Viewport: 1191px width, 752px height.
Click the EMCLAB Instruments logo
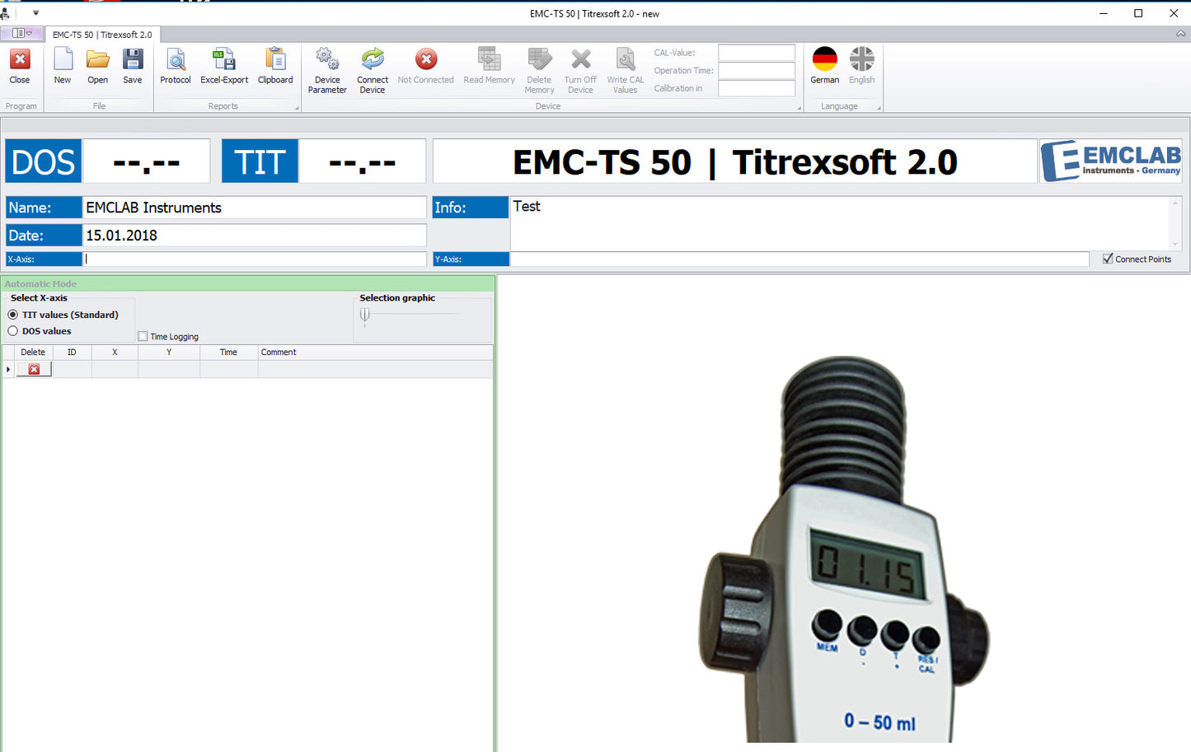click(1111, 161)
